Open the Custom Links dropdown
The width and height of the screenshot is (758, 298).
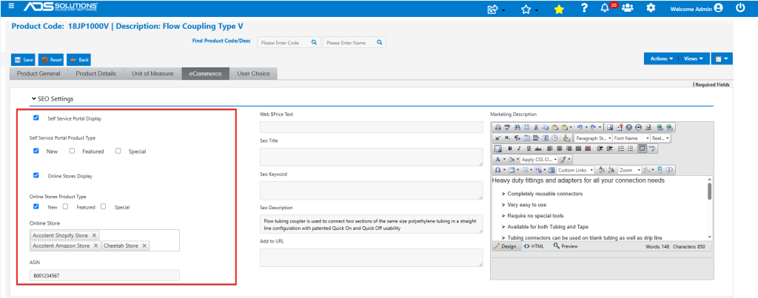575,170
